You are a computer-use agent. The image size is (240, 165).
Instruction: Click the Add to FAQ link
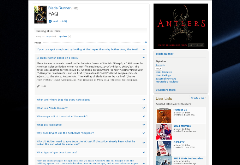[x=60, y=21]
